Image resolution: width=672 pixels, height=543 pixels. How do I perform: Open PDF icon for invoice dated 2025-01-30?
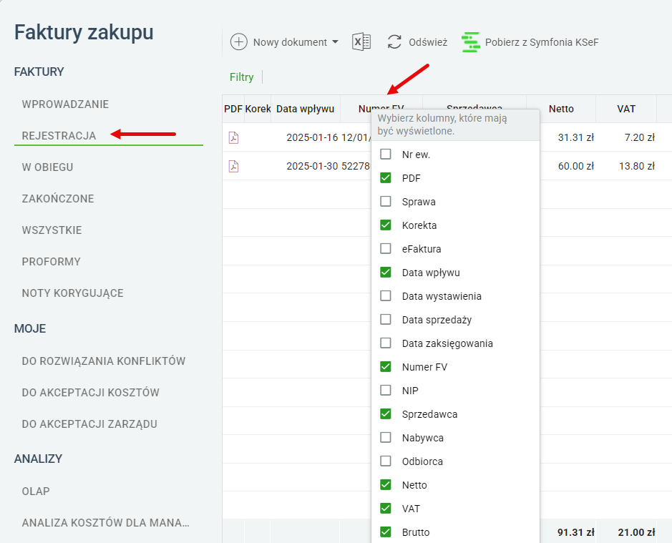pos(233,166)
